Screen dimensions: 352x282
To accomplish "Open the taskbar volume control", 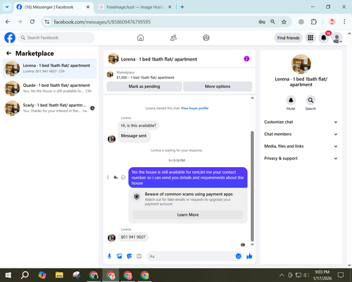I will (x=306, y=275).
